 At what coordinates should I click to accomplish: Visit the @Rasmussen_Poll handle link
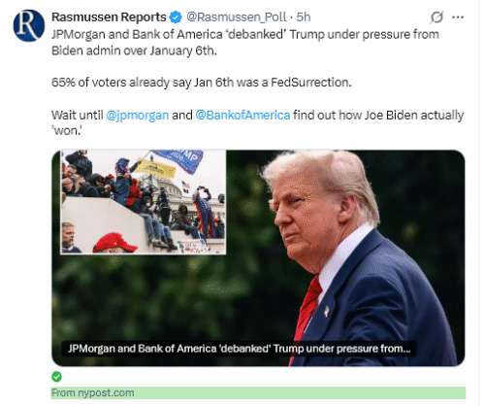[x=237, y=17]
